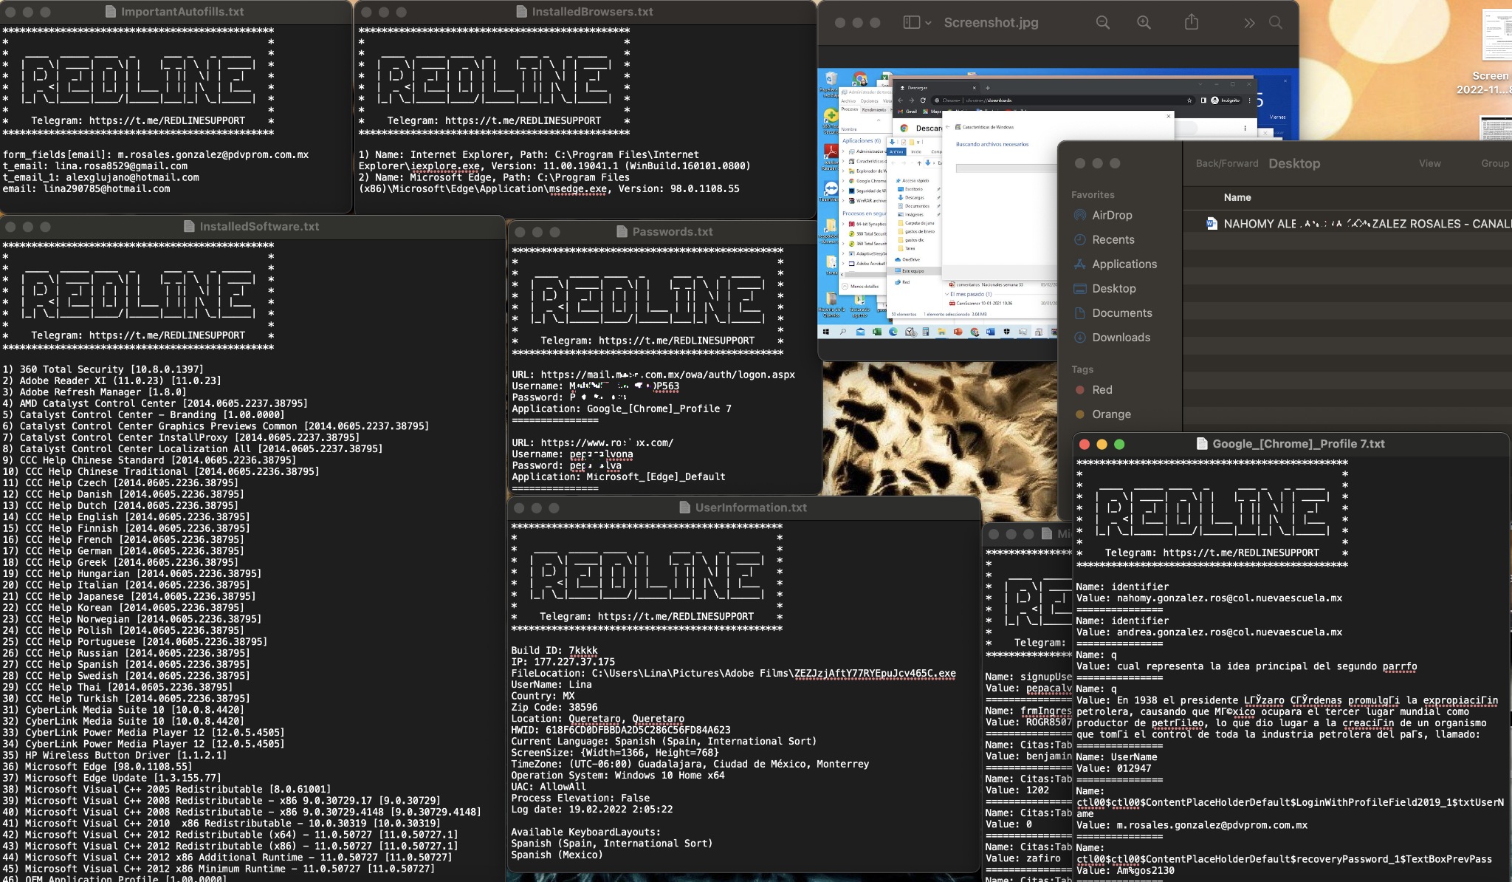
Task: Open the sidebar view options chevron in Preview
Action: [928, 23]
